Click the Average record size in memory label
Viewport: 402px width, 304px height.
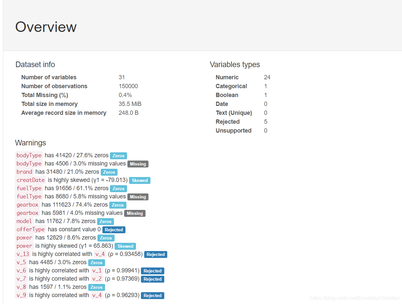click(x=64, y=113)
